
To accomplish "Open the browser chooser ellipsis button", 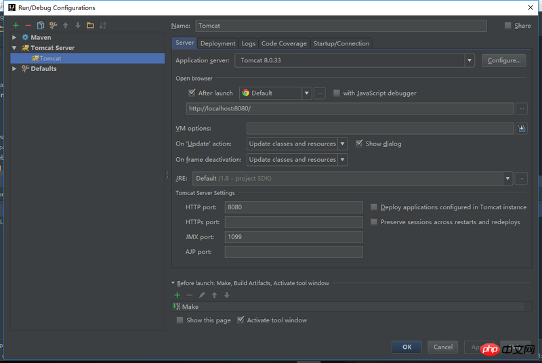I will [x=320, y=93].
